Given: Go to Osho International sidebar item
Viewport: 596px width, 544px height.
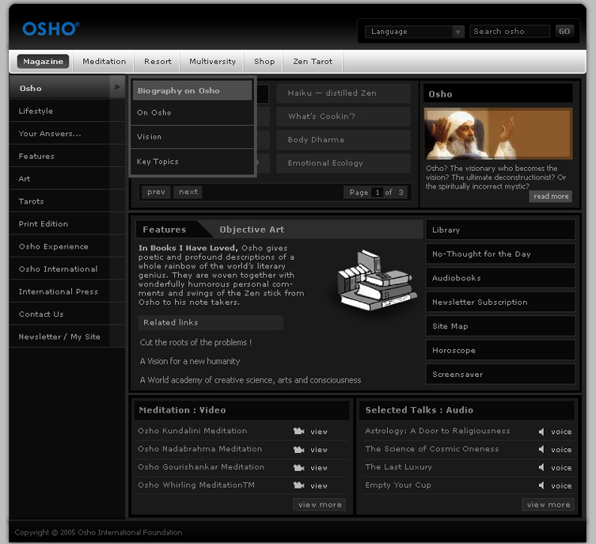Looking at the screenshot, I should click(x=67, y=268).
